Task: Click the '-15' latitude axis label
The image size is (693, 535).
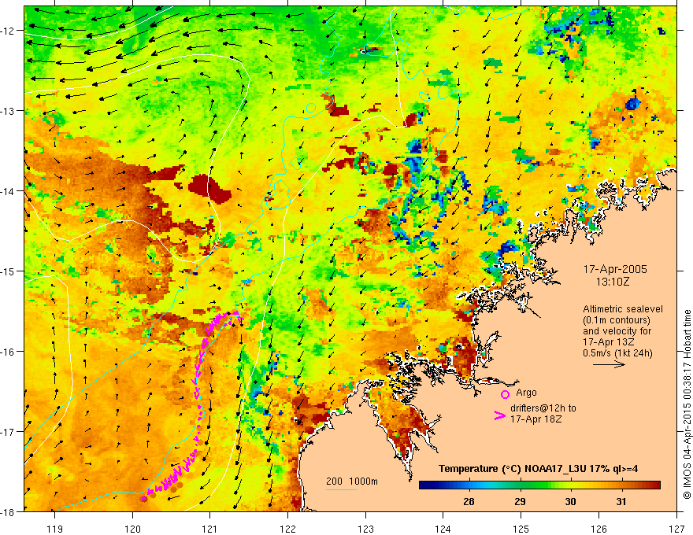Action: pos(9,271)
